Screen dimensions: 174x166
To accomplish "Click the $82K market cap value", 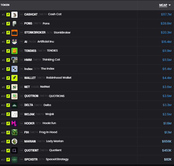I will 168,160.
